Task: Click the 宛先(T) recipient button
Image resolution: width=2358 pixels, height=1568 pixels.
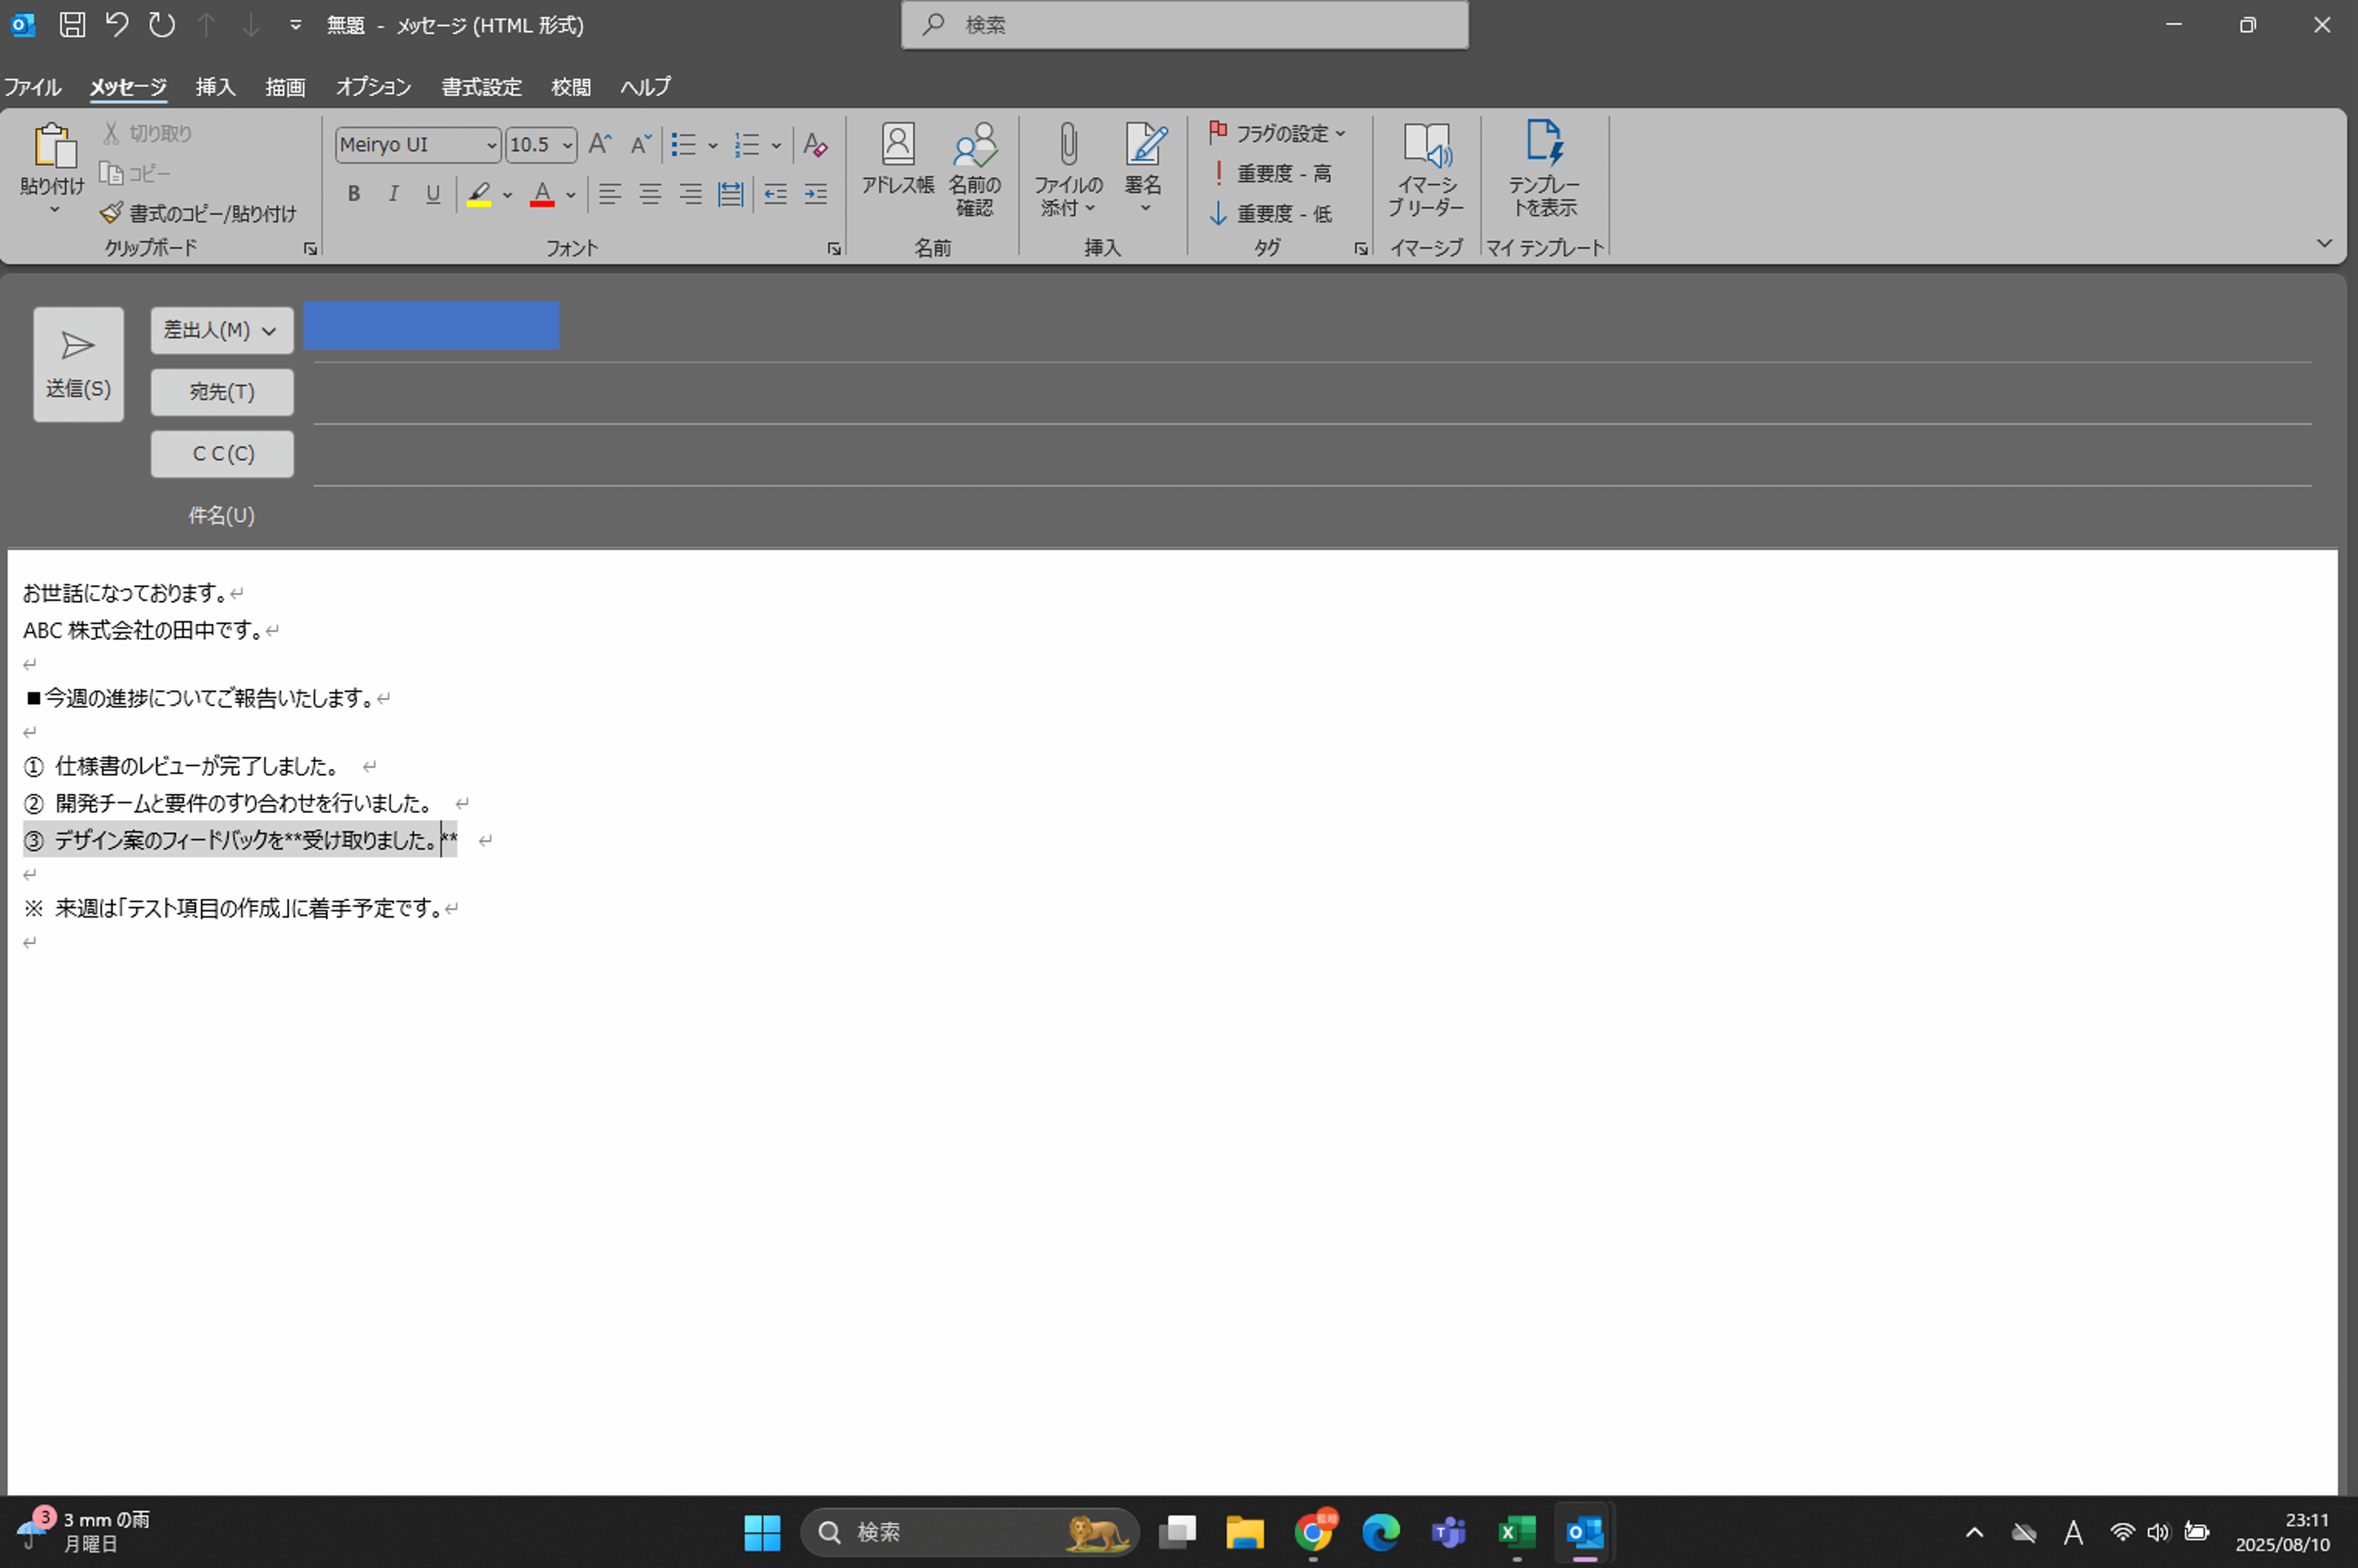Action: (222, 392)
